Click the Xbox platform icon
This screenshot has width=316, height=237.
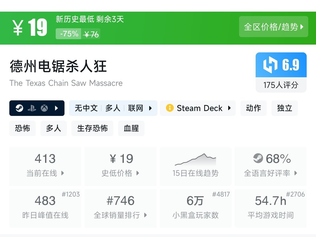coord(44,108)
